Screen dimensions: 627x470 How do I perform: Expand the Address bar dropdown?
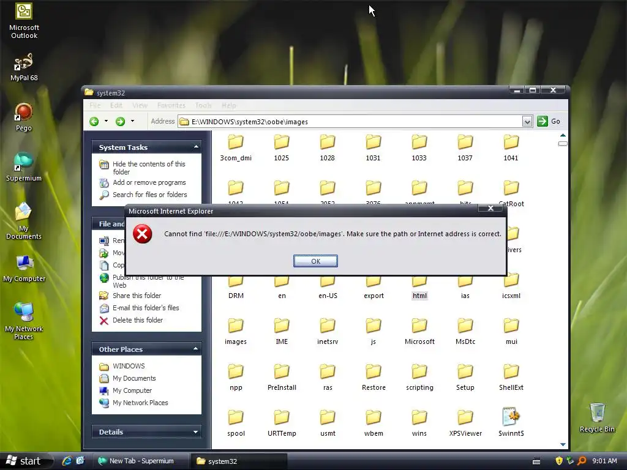pos(527,122)
